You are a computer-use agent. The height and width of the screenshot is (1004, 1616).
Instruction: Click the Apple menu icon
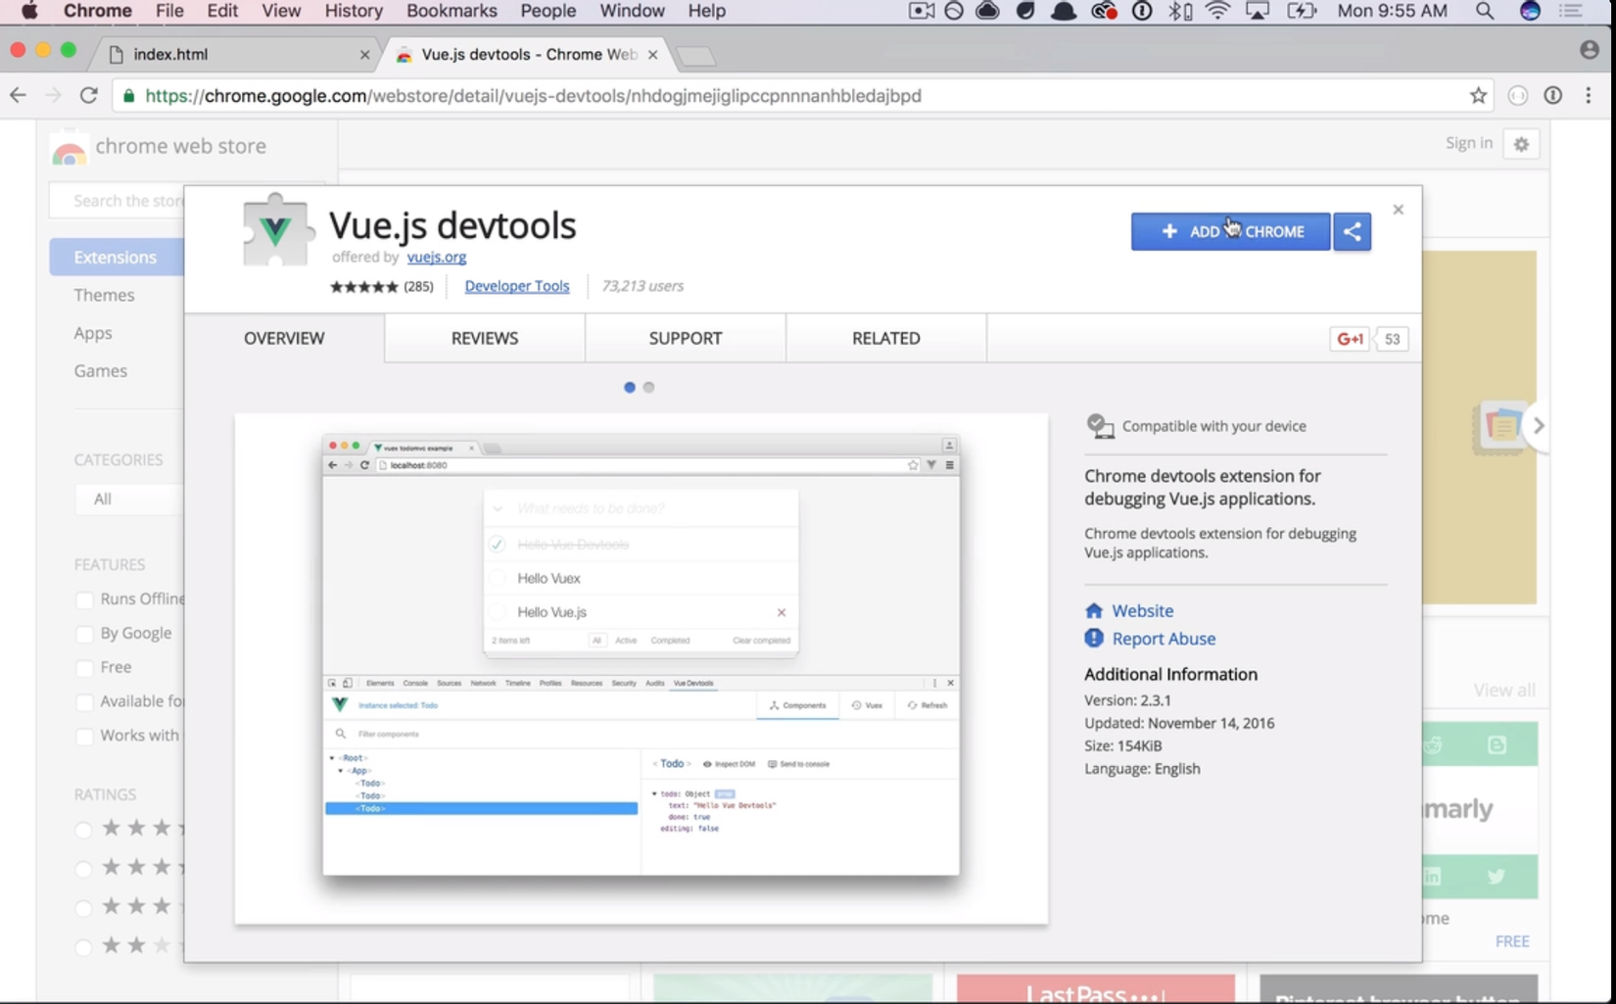(29, 11)
